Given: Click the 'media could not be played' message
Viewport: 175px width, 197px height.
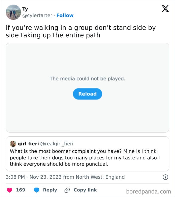Looking at the screenshot, I should (87, 79).
